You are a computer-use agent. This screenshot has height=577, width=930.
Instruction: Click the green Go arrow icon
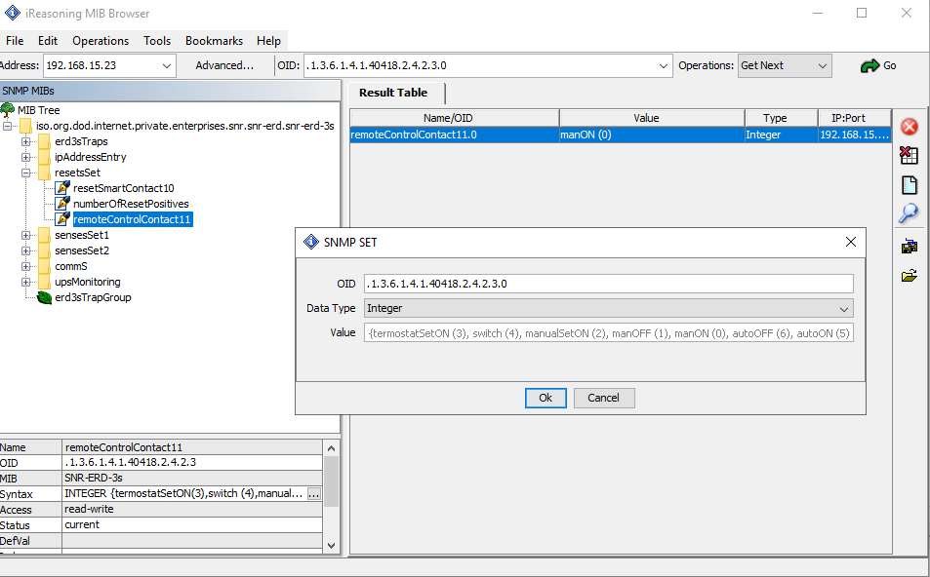[x=869, y=65]
